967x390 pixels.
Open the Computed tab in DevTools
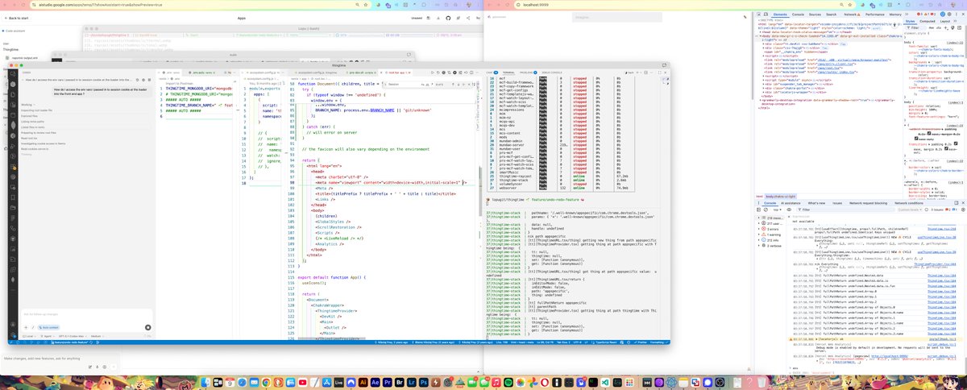pos(928,22)
